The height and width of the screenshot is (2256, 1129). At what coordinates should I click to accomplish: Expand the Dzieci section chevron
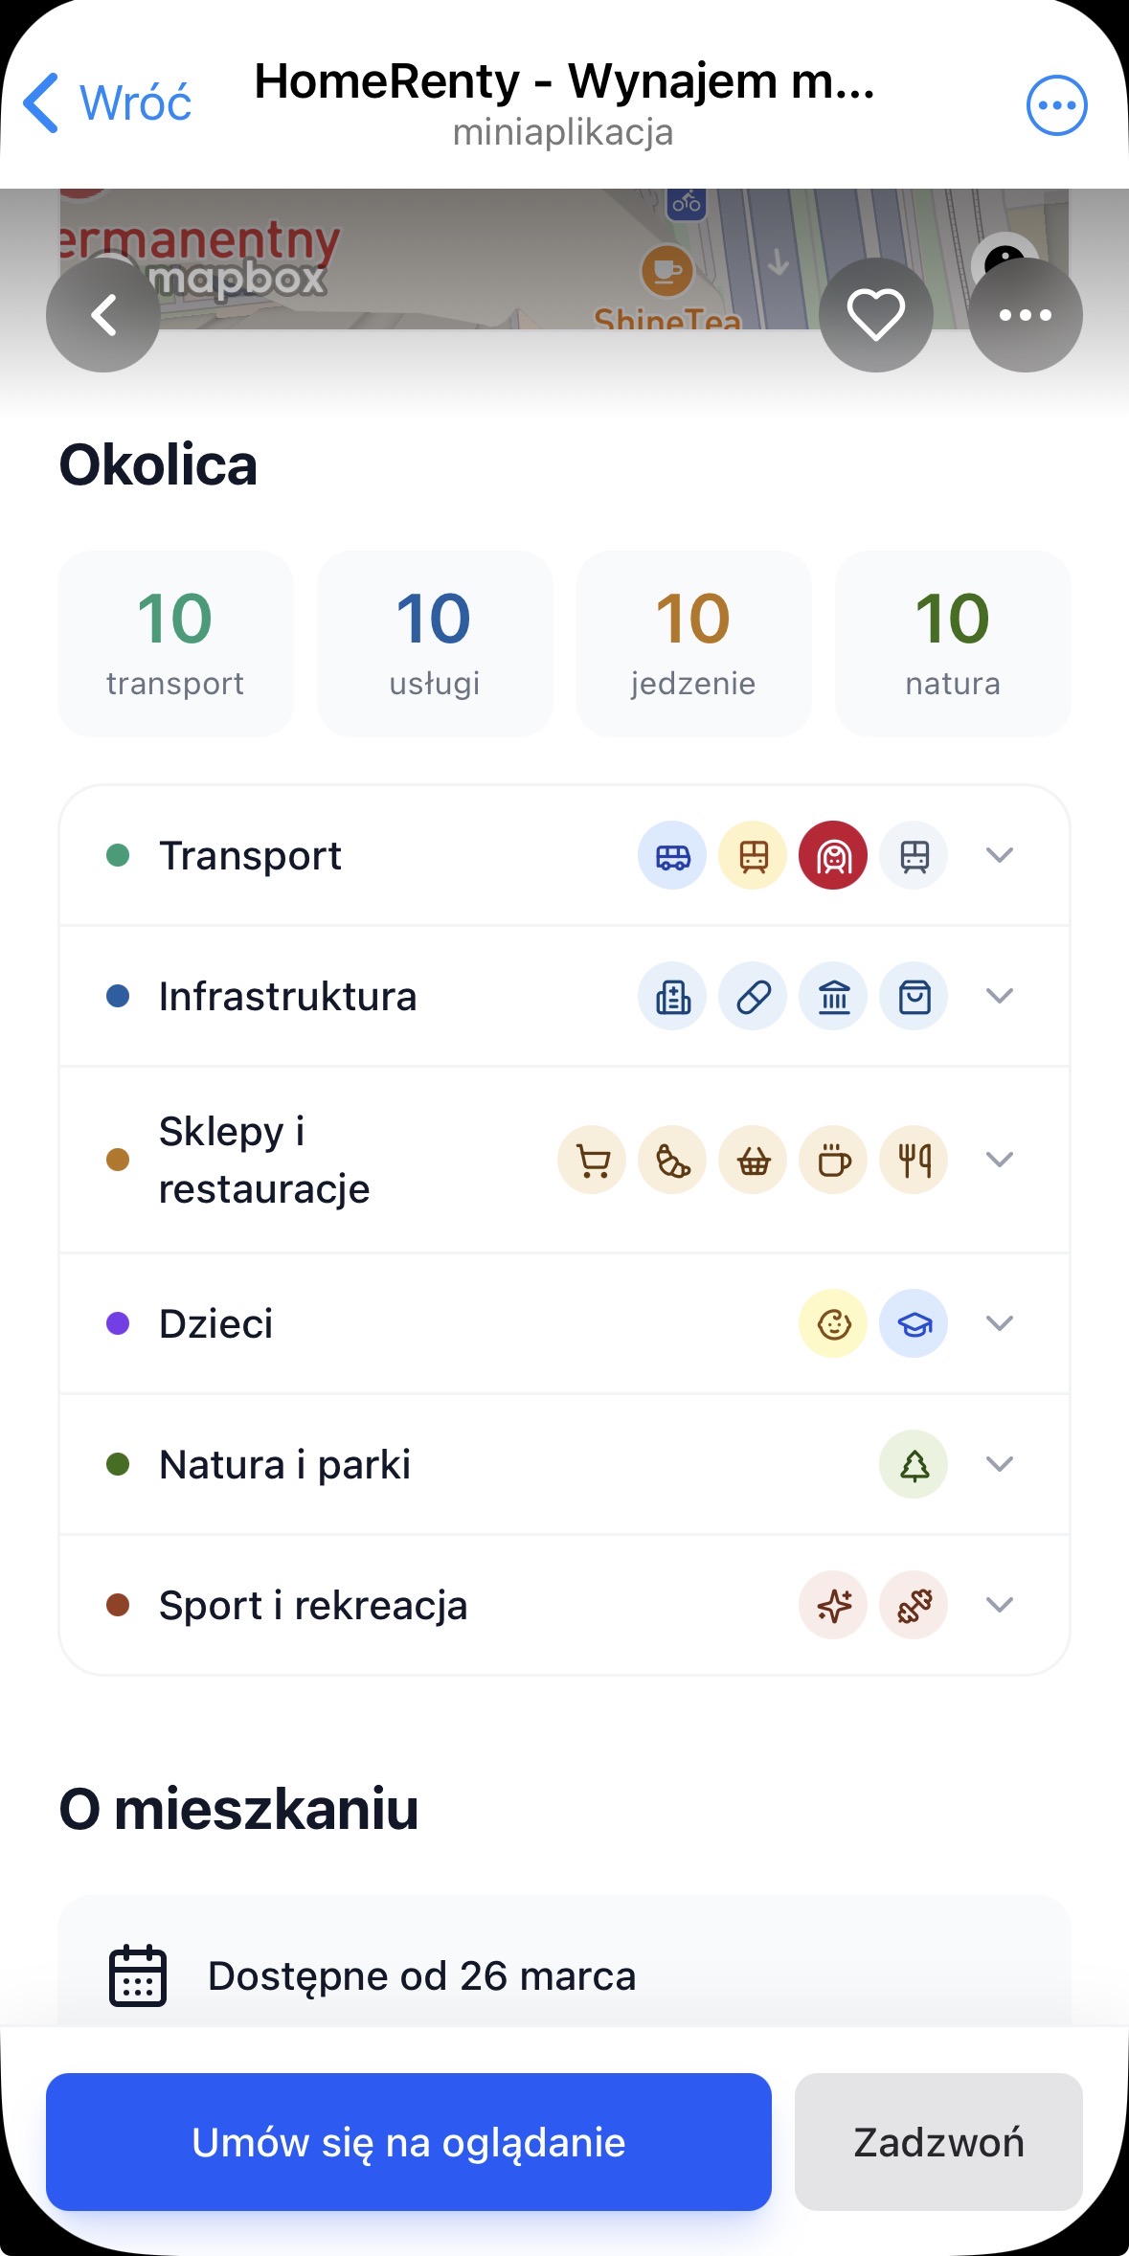pyautogui.click(x=1000, y=1323)
